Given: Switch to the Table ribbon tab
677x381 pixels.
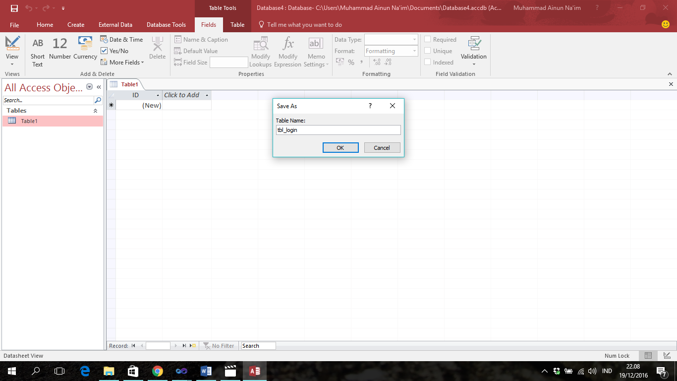Looking at the screenshot, I should click(x=237, y=25).
